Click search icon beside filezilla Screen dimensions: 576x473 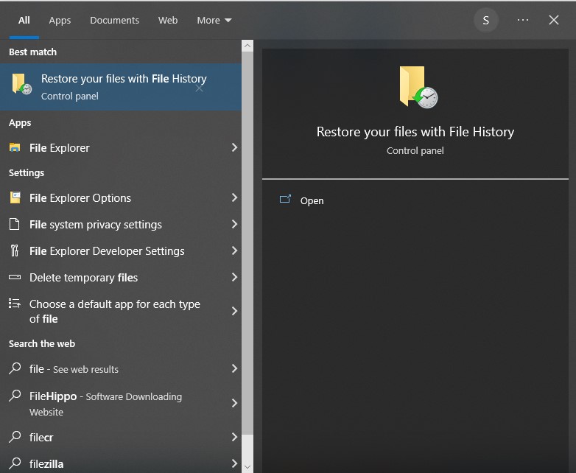[15, 463]
